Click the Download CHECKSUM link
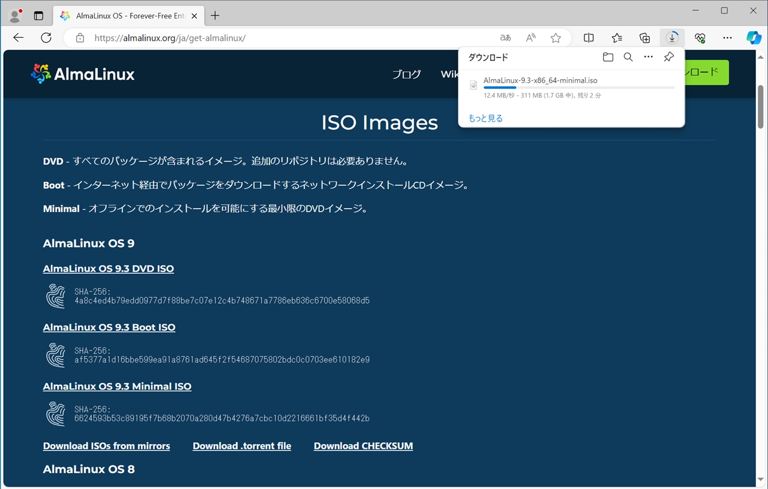Image resolution: width=768 pixels, height=489 pixels. tap(363, 446)
